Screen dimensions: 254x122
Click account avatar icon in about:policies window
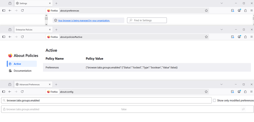[239, 37]
